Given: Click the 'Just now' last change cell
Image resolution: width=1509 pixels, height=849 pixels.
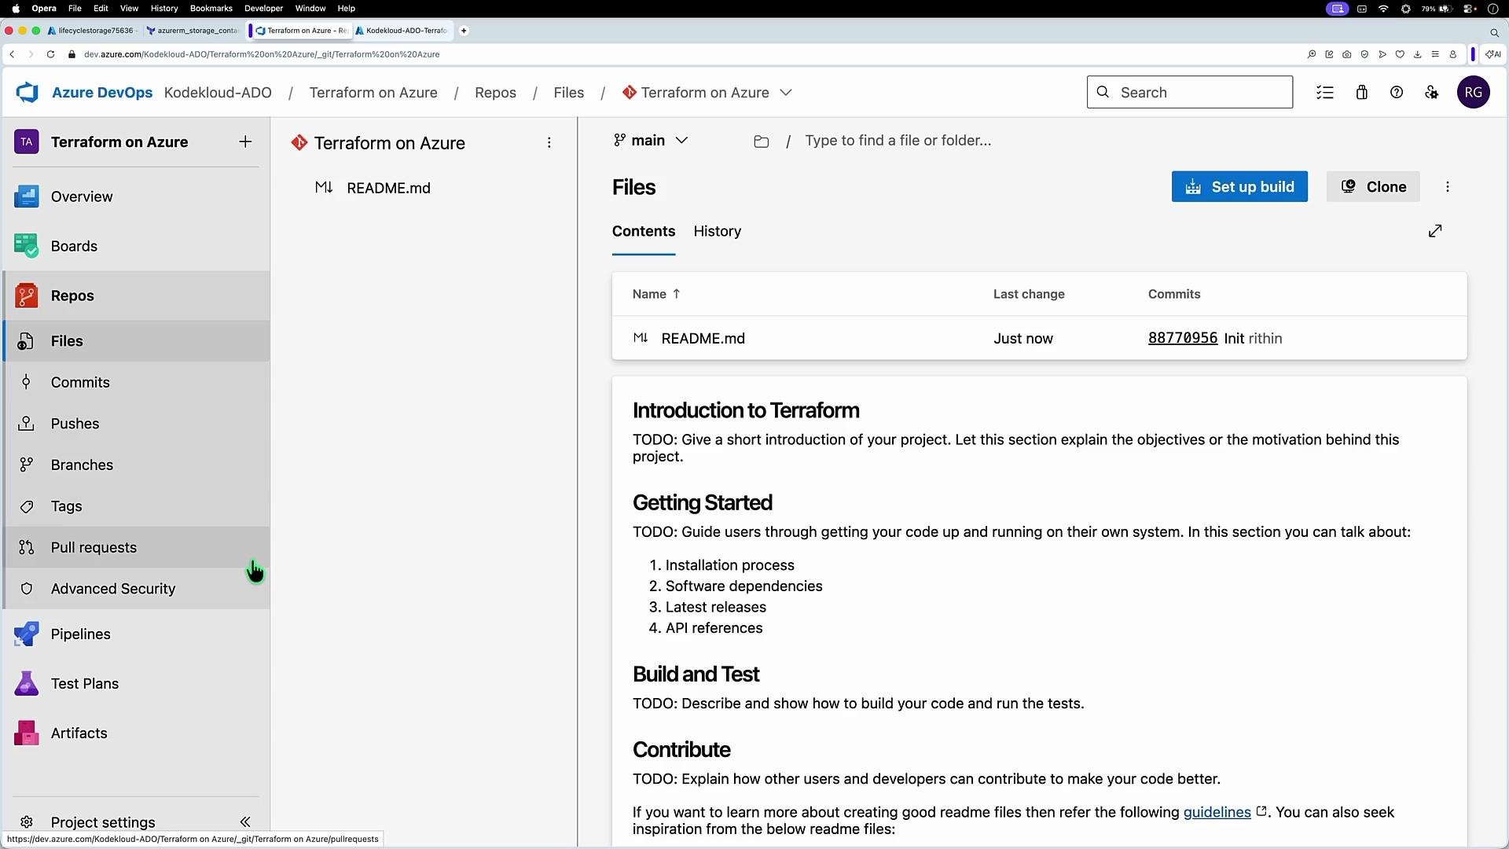Looking at the screenshot, I should pyautogui.click(x=1023, y=339).
